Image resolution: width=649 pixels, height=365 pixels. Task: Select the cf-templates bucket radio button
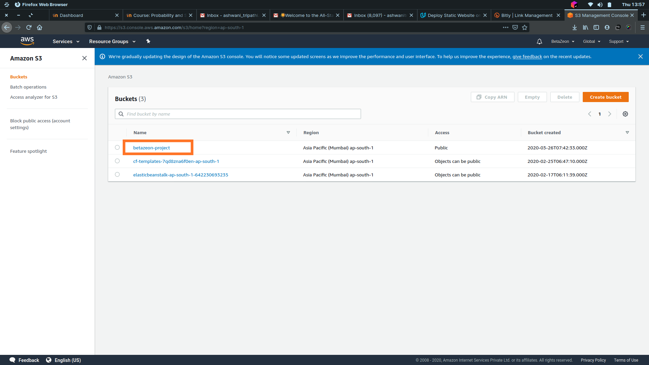click(117, 161)
